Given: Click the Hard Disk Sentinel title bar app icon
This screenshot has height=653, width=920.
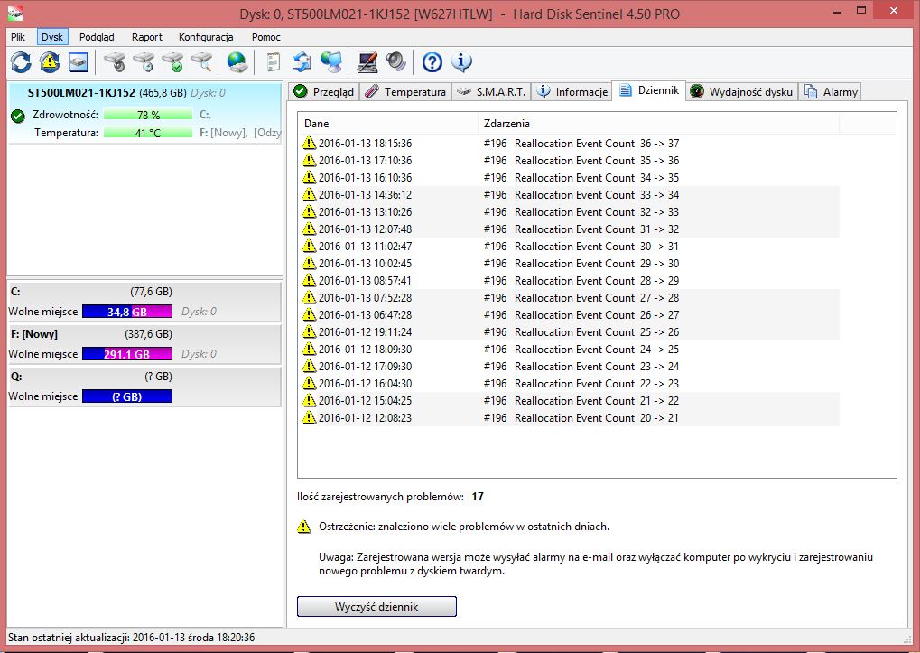Looking at the screenshot, I should (15, 13).
